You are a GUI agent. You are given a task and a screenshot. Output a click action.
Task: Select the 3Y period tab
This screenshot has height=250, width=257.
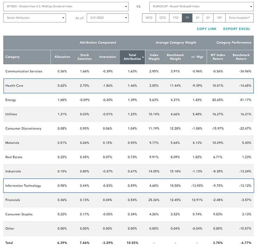coord(198,18)
